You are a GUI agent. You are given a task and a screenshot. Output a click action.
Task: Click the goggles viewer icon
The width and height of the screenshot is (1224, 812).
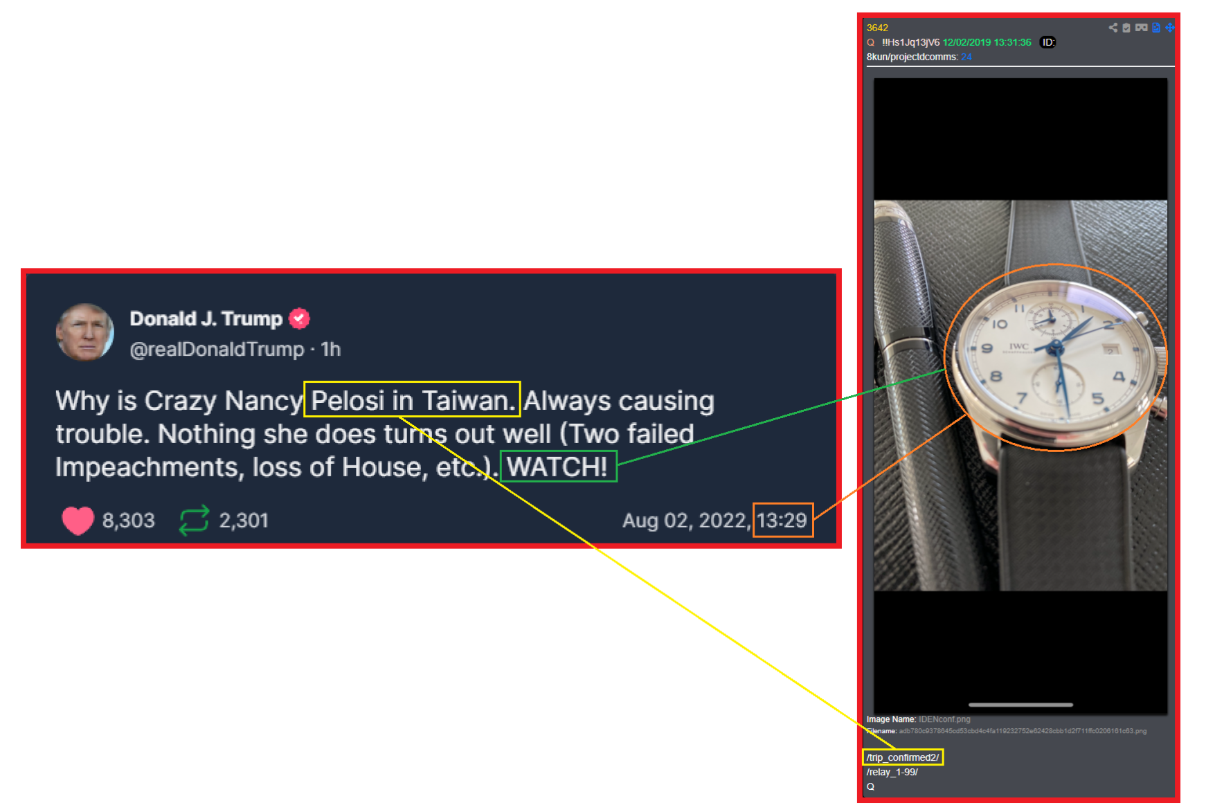tap(1141, 28)
